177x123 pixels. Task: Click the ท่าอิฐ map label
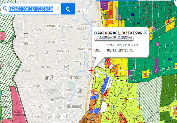[69, 90]
